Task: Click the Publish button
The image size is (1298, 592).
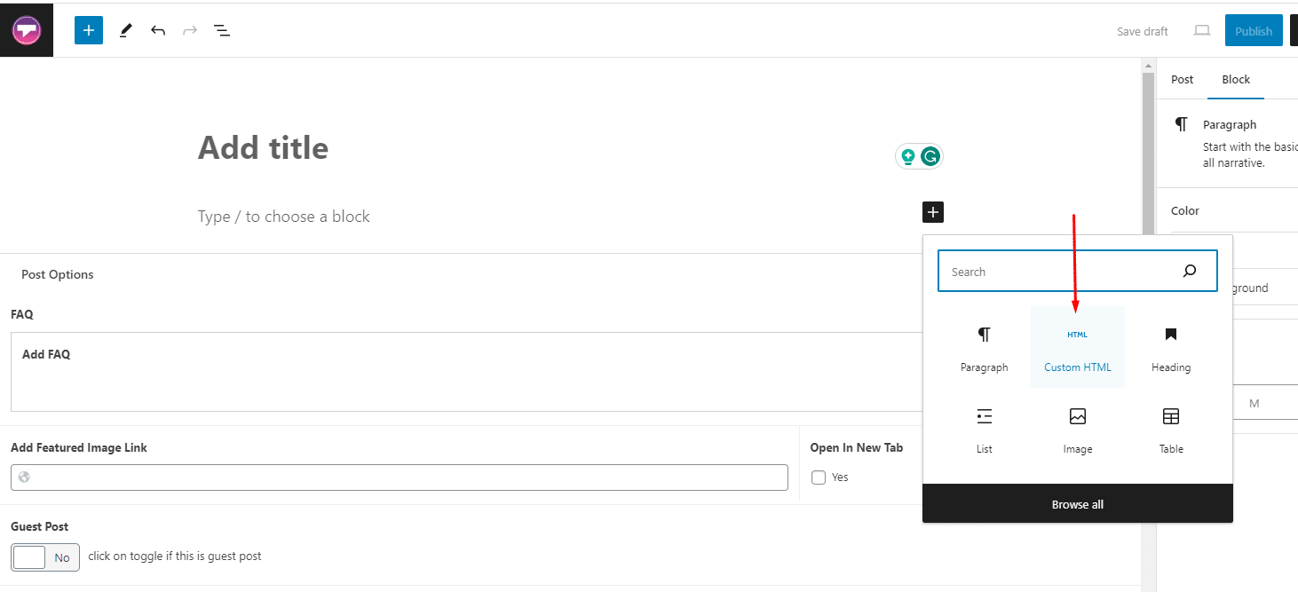Action: coord(1254,29)
